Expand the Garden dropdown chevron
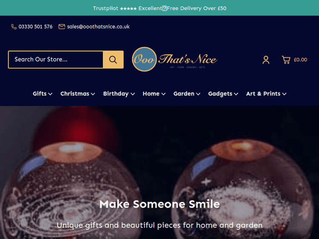This screenshot has height=239, width=319. point(198,94)
